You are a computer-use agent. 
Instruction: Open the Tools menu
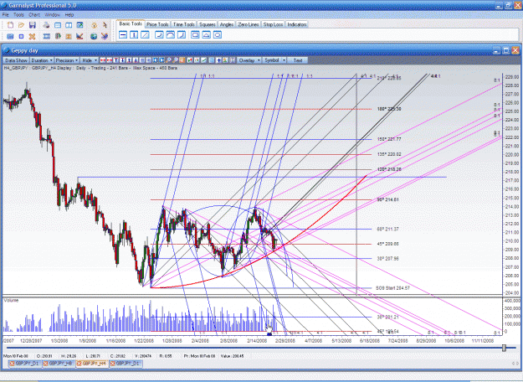18,15
